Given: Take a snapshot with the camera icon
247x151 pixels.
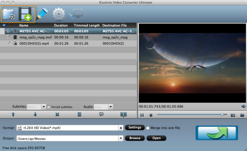Looking at the screenshot, I should [x=233, y=115].
